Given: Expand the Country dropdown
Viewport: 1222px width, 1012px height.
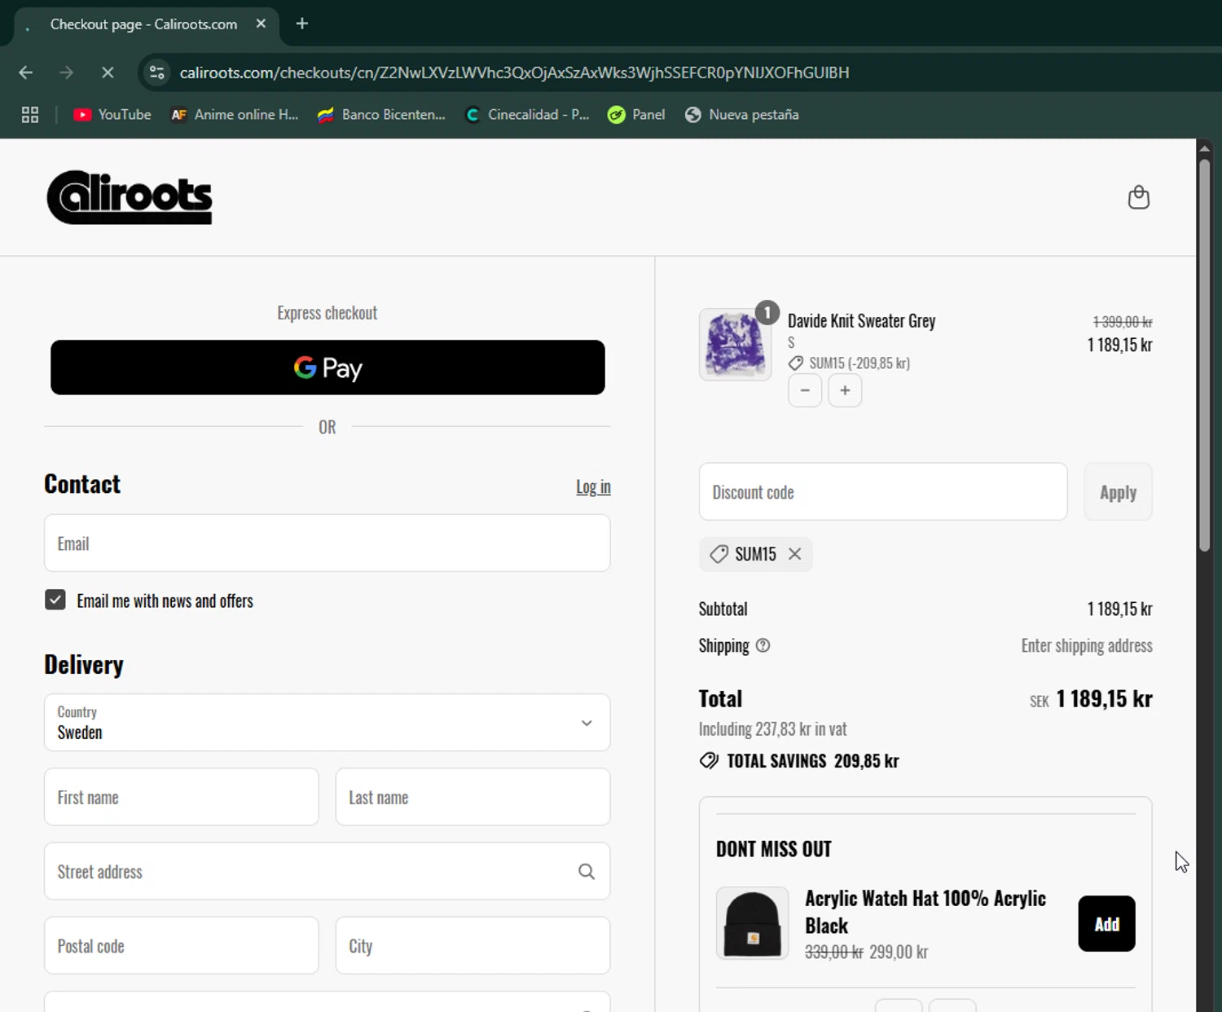Looking at the screenshot, I should pos(327,723).
